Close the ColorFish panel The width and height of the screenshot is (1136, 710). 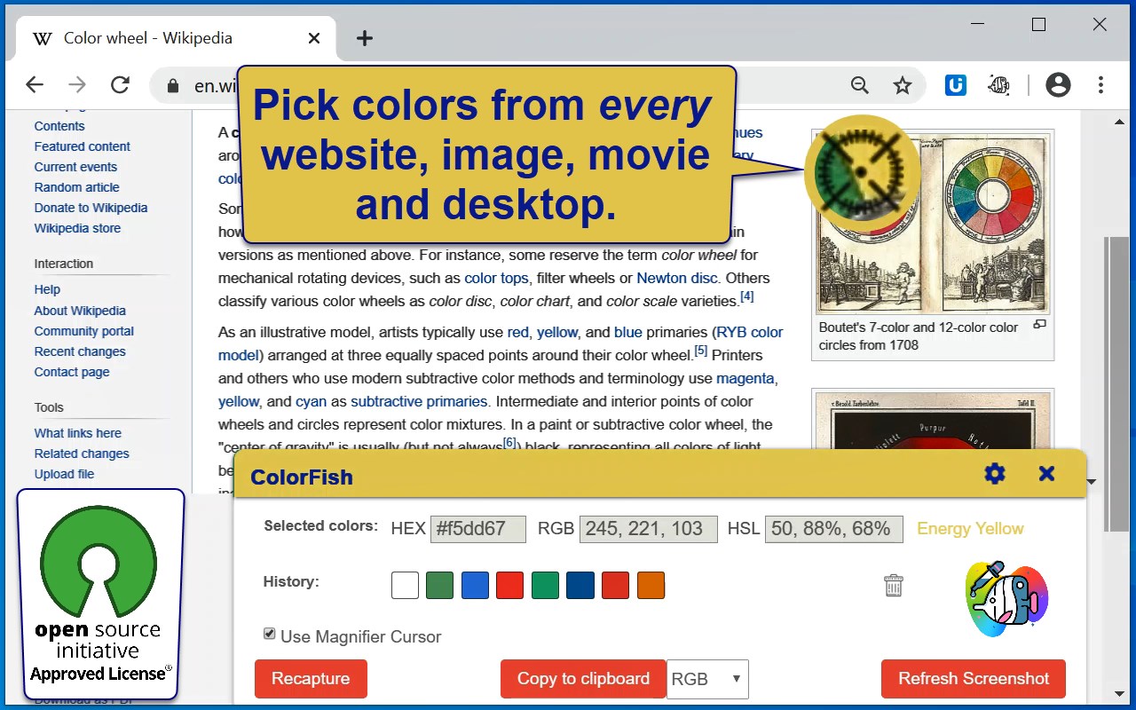click(x=1047, y=474)
